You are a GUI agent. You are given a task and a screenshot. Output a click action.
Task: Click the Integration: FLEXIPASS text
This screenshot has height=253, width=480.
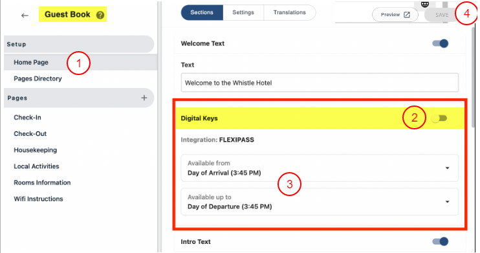click(x=217, y=140)
